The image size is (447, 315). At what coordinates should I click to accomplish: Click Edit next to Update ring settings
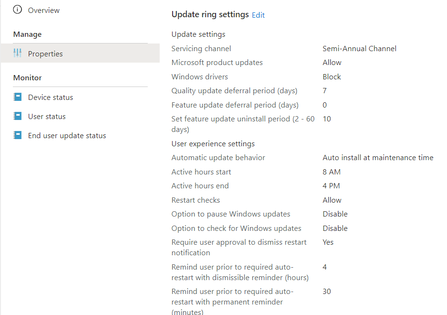(x=258, y=15)
